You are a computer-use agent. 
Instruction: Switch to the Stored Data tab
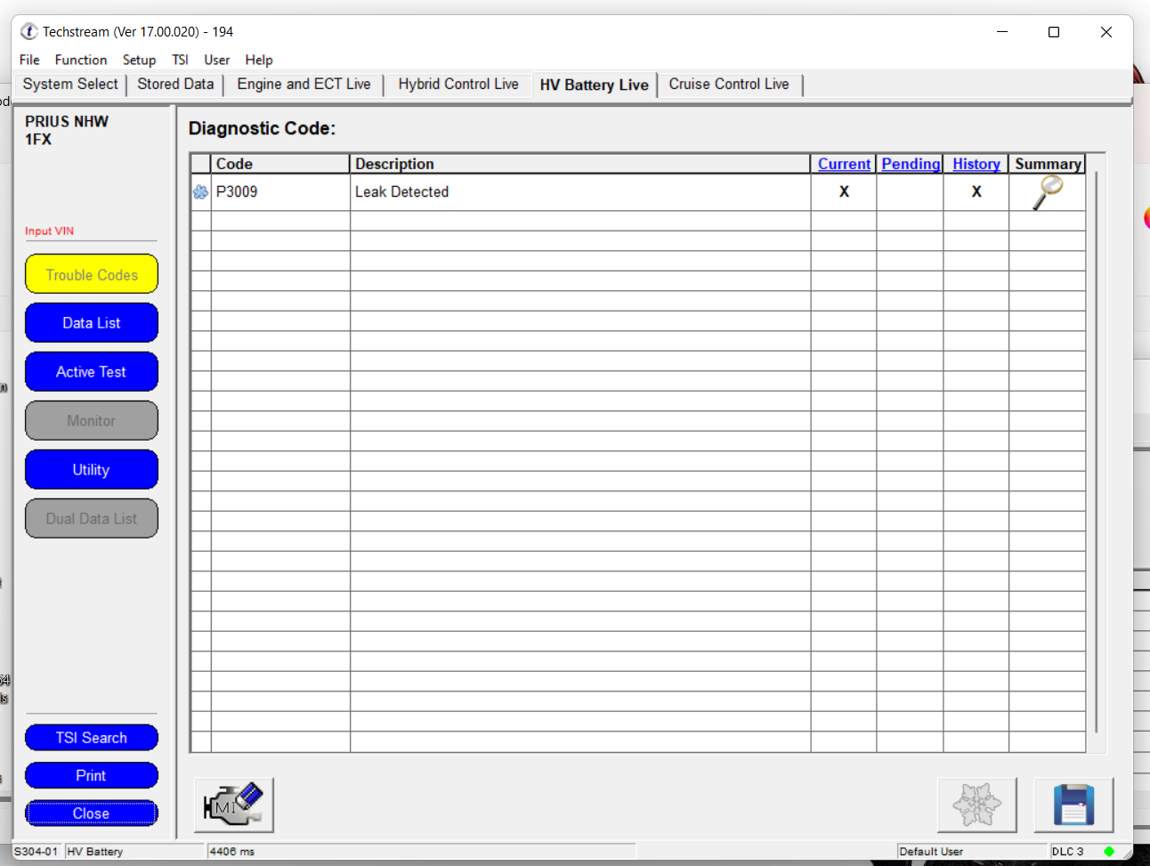tap(175, 84)
